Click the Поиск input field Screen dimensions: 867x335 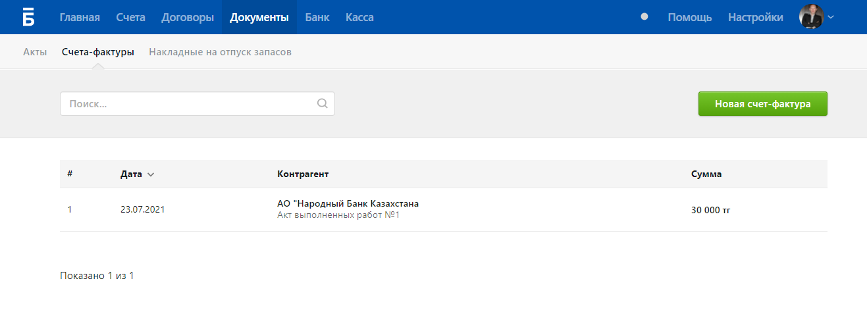(x=197, y=103)
